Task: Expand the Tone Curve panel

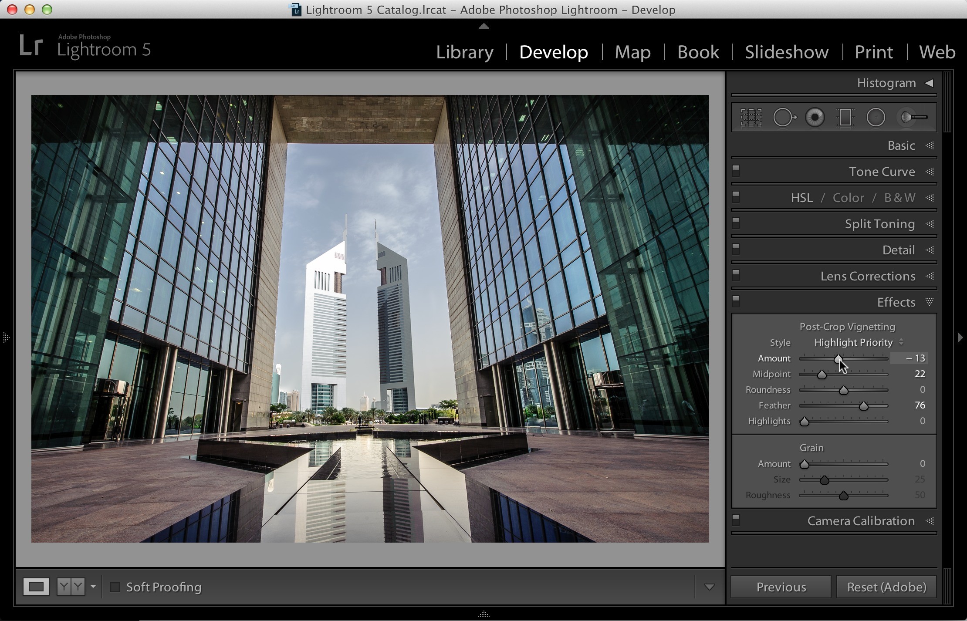Action: tap(930, 172)
